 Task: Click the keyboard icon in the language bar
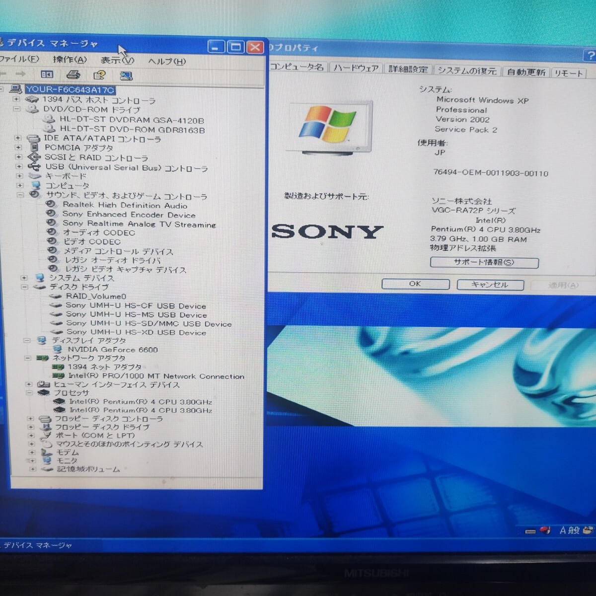point(530,531)
